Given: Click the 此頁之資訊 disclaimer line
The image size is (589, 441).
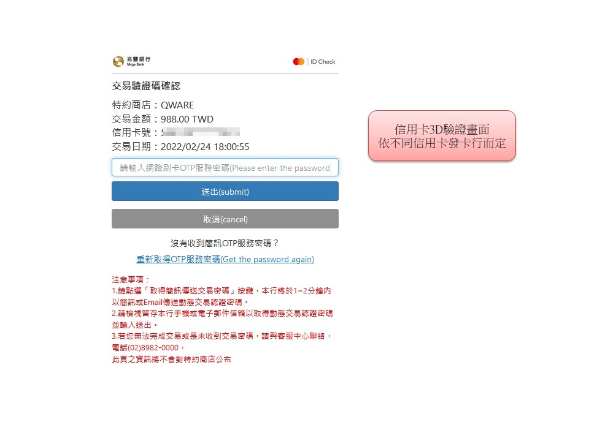Looking at the screenshot, I should tap(171, 360).
